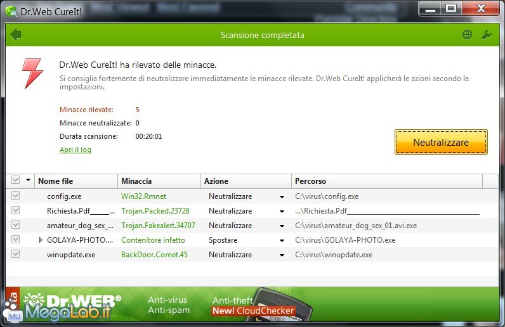This screenshot has width=505, height=327.
Task: Sort by the Azione column
Action: pyautogui.click(x=246, y=181)
